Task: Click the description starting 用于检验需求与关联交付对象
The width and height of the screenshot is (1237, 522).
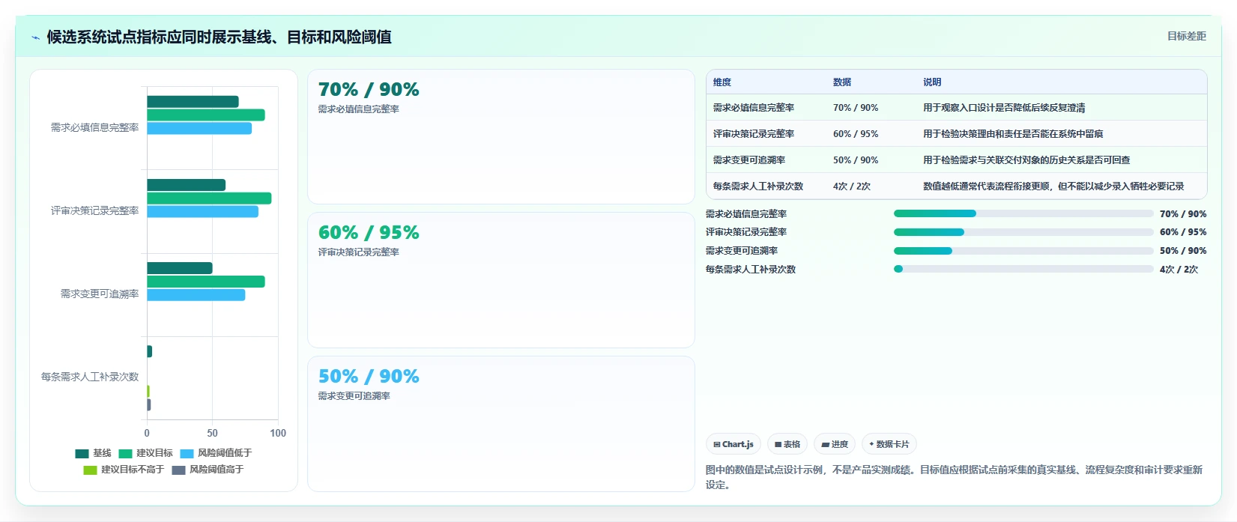Action: [1026, 160]
